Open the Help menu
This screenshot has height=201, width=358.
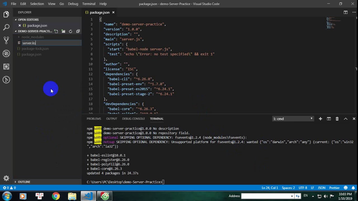coord(103,4)
